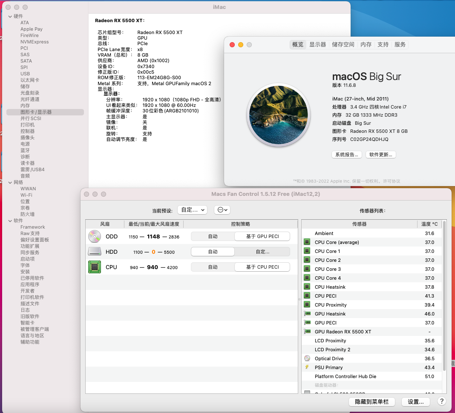Click the ODD fan disc icon
The image size is (455, 413).
click(x=95, y=236)
